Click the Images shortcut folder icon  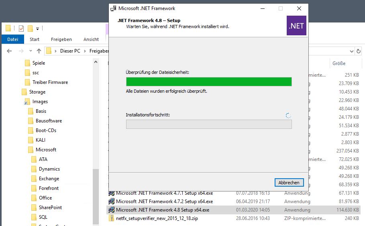(x=27, y=102)
